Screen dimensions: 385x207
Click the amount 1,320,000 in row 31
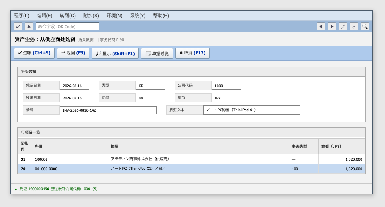click(x=342, y=159)
